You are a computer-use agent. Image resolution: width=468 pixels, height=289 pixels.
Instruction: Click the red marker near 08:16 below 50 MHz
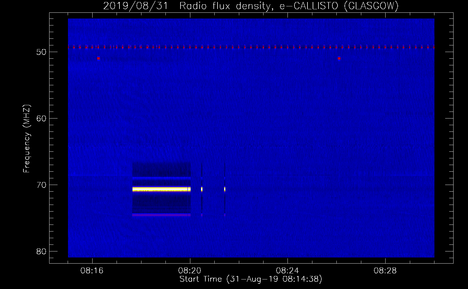tap(98, 58)
